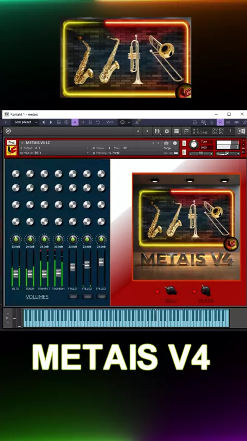Click the Kontakt logo icon

point(8,131)
